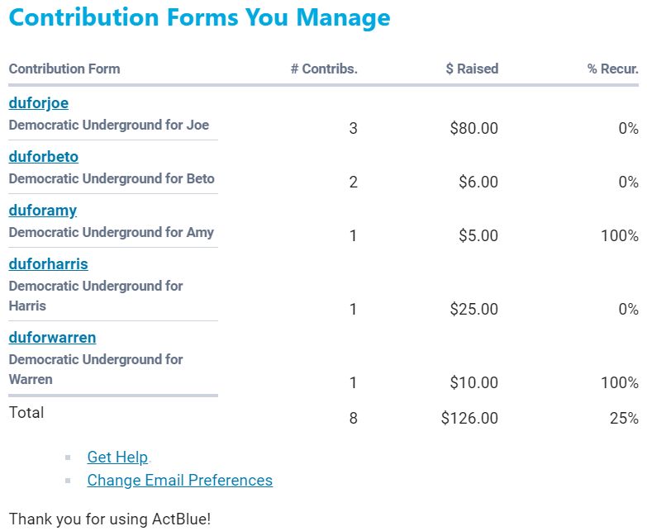
Task: Click the $ Raised column header
Action: pyautogui.click(x=472, y=69)
